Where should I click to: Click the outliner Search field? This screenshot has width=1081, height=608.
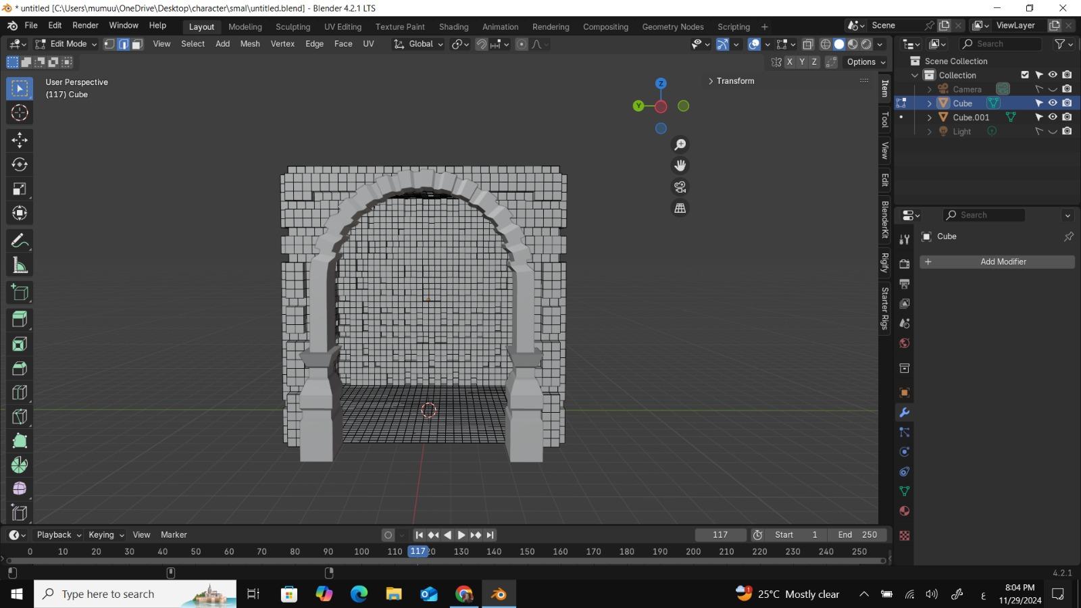(x=1001, y=44)
